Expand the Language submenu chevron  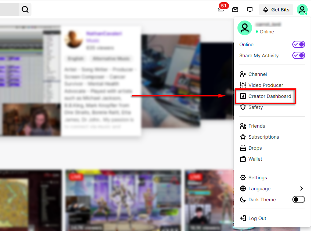[x=301, y=188]
